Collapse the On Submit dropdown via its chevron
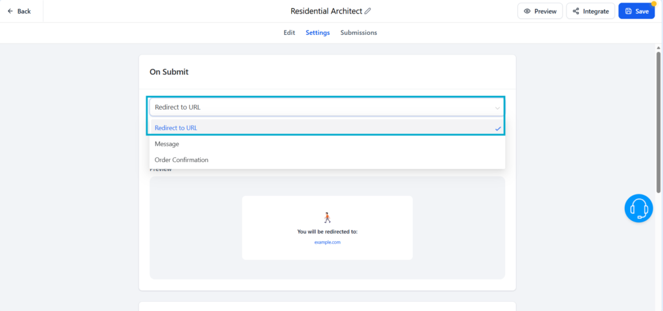 coord(497,108)
